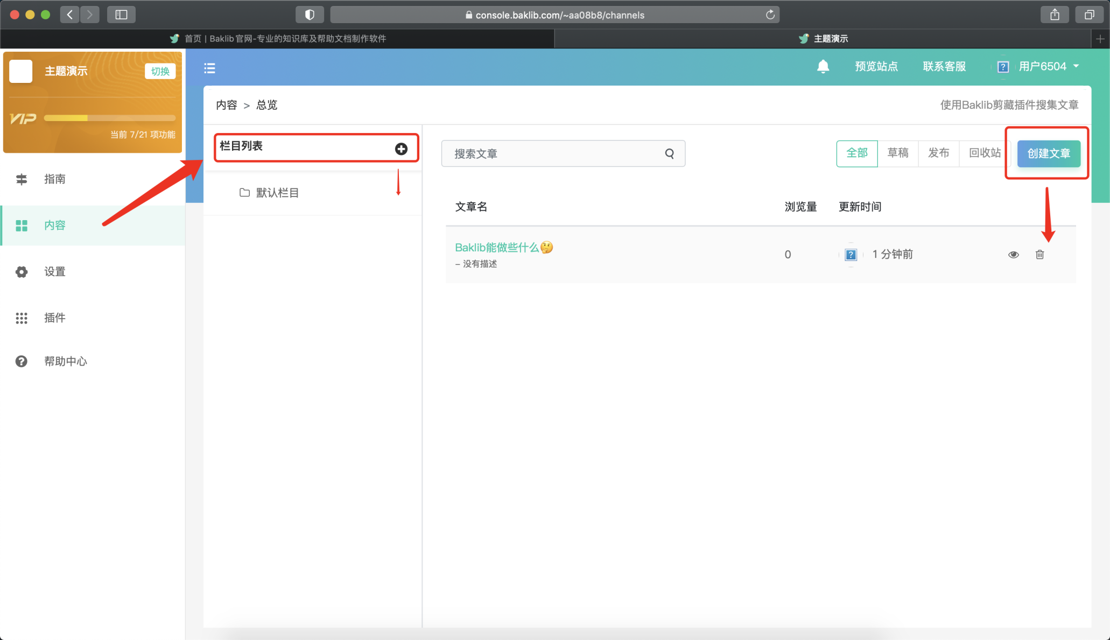
Task: Select the 全部 filter
Action: [x=856, y=153]
